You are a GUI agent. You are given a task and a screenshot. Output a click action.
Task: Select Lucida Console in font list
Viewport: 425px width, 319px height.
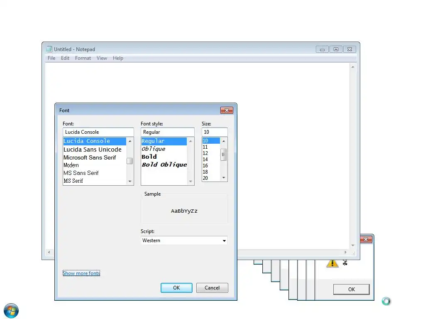click(95, 141)
